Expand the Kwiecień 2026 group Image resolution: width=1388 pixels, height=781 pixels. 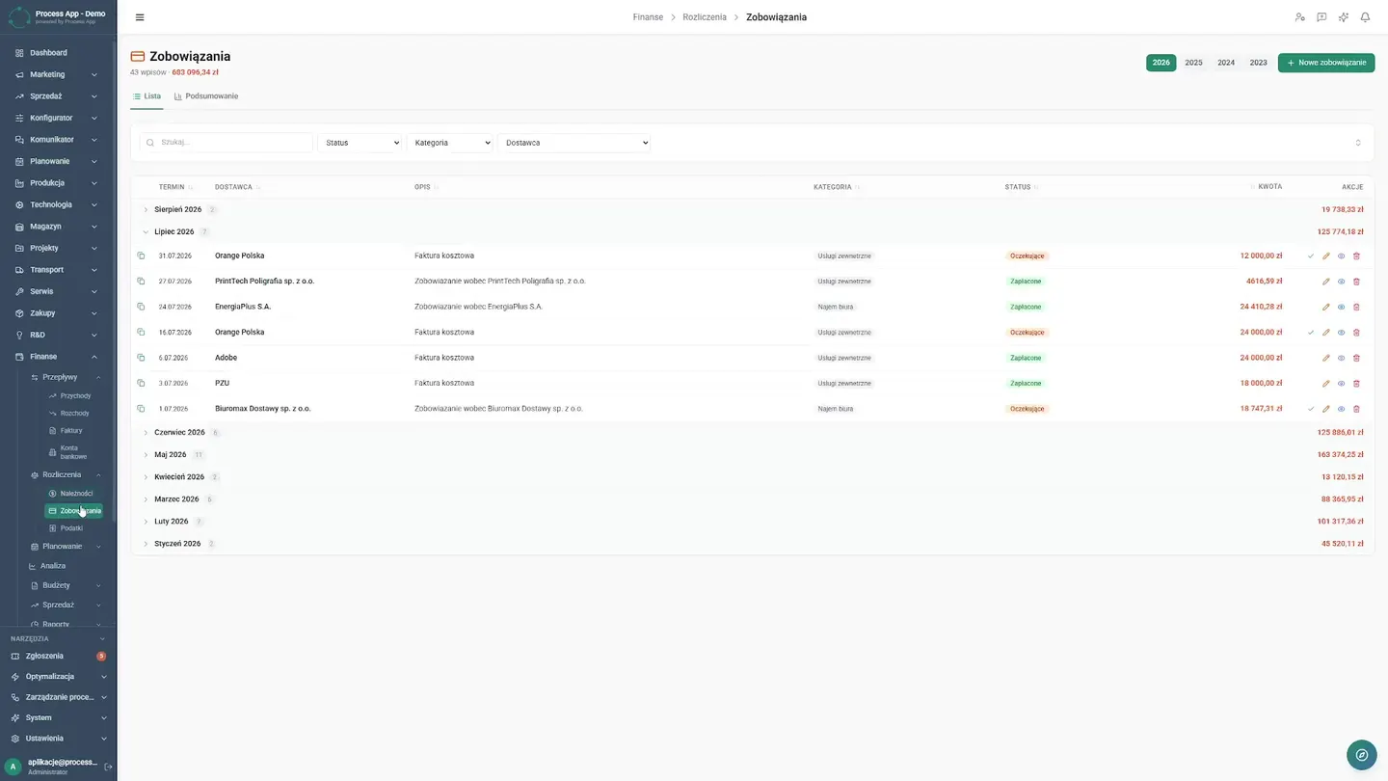click(146, 477)
